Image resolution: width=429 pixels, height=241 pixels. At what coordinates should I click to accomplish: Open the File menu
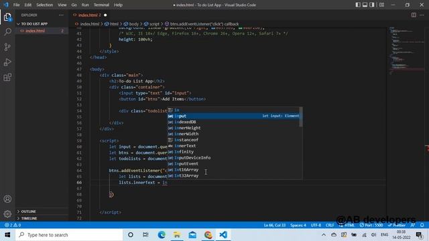[x=16, y=5]
